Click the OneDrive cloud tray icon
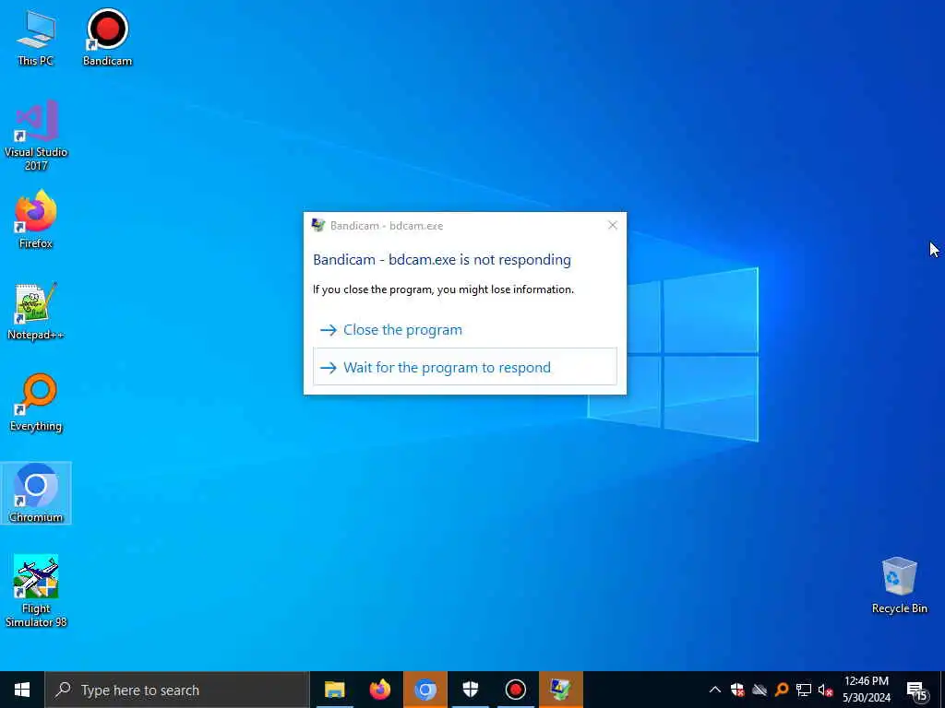The image size is (945, 708). point(760,690)
